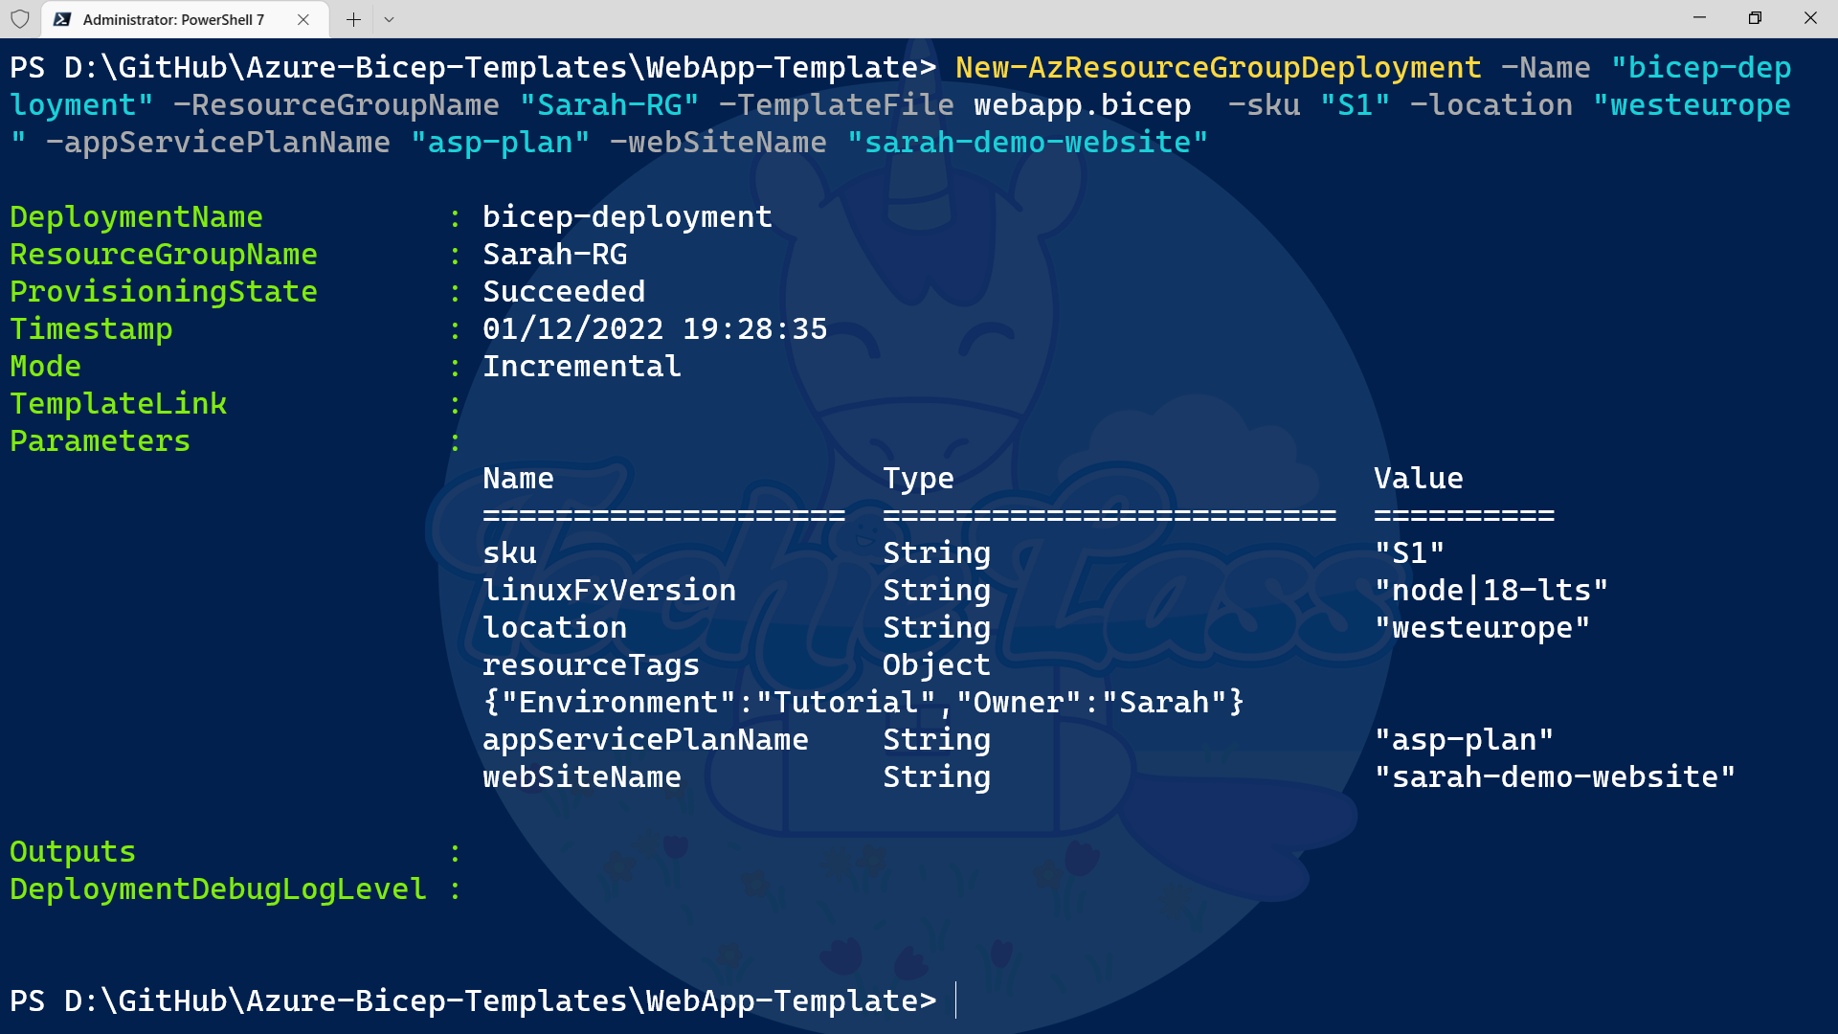Close the PowerShell 7 tab
The image size is (1838, 1034).
(x=303, y=18)
